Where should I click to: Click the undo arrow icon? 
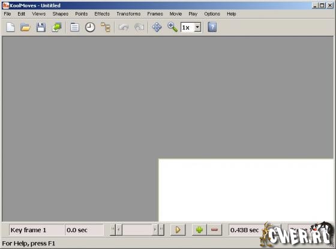tap(124, 27)
